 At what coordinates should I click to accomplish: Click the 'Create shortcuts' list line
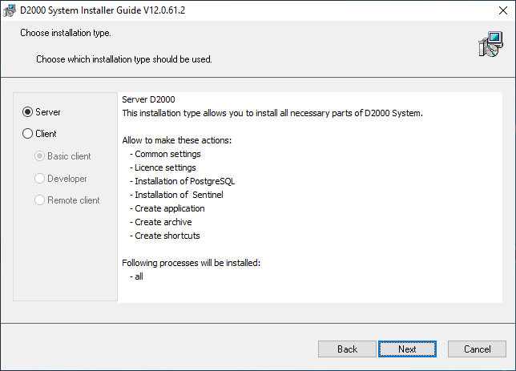(167, 236)
